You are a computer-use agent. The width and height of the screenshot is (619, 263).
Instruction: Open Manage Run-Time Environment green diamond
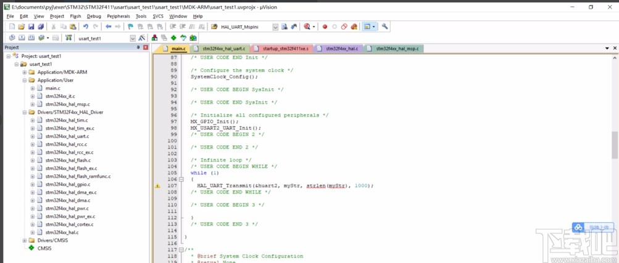pos(173,38)
